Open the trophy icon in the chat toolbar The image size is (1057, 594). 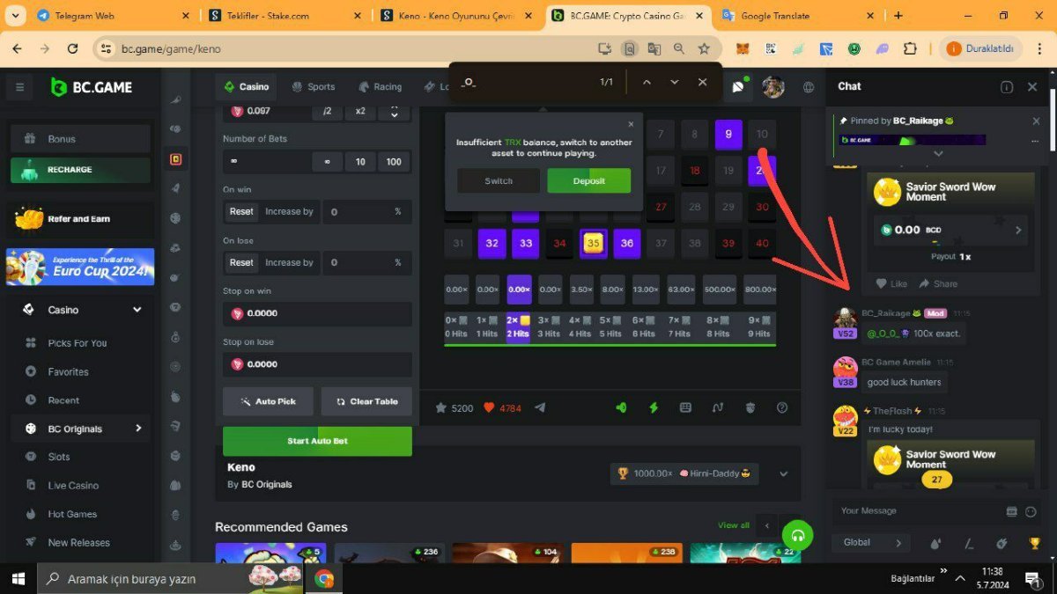coord(1035,543)
